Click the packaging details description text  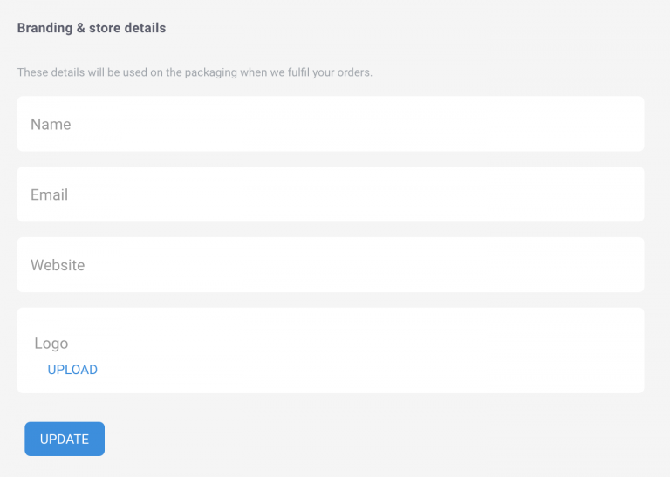[195, 72]
